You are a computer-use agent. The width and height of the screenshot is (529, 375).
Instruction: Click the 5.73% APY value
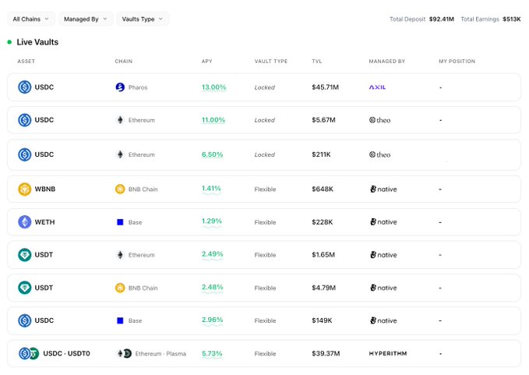point(212,353)
